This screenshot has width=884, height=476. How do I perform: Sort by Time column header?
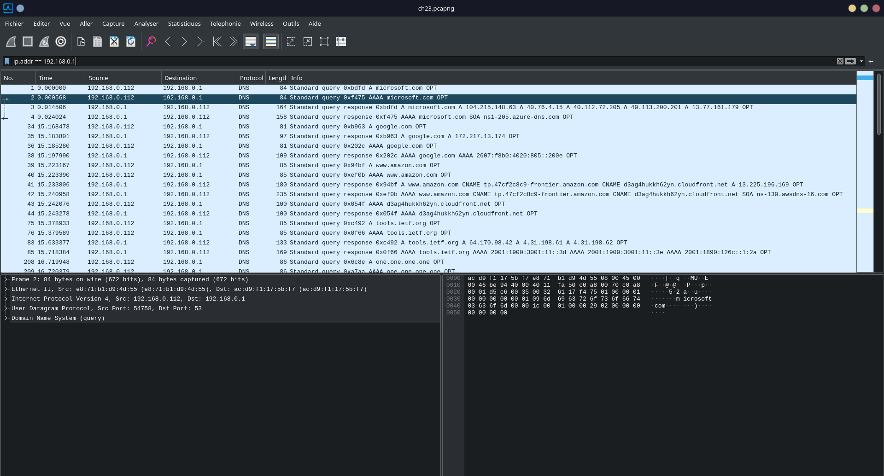coord(61,78)
